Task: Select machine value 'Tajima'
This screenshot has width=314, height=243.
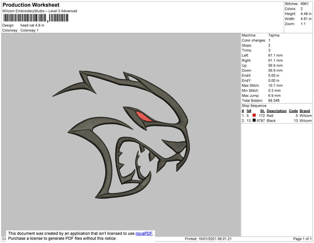Action: [x=274, y=35]
